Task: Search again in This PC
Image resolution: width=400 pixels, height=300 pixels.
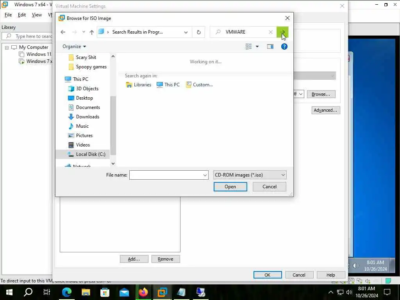Action: (168, 85)
